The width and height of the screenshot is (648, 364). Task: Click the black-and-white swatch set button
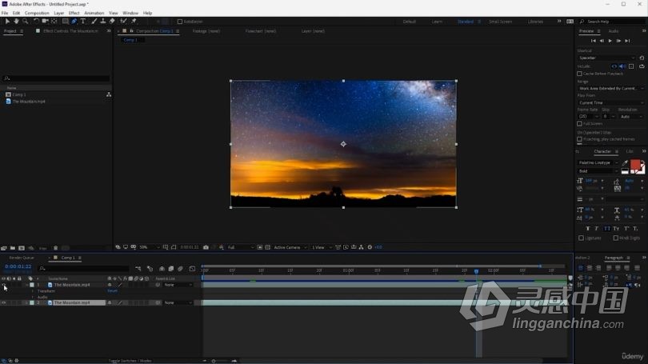click(x=625, y=171)
